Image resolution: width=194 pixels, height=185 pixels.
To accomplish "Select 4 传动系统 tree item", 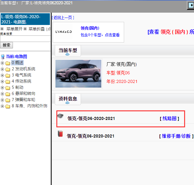I will pos(22,81).
